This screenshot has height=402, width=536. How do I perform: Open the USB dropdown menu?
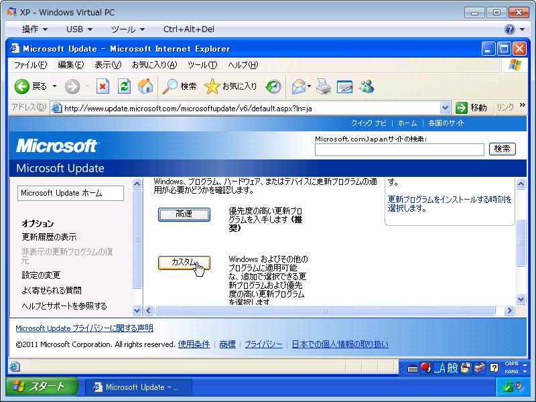79,29
